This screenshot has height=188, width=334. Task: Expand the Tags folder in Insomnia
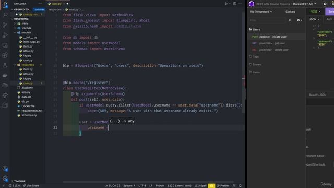pyautogui.click(x=254, y=57)
